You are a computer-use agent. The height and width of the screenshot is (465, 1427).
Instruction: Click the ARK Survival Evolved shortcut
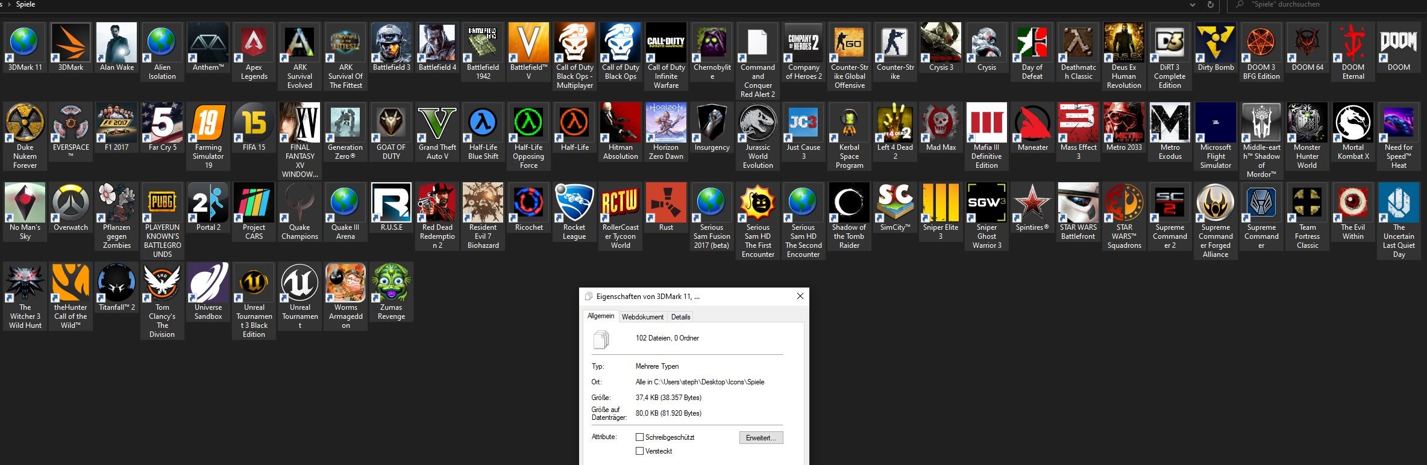[x=300, y=57]
